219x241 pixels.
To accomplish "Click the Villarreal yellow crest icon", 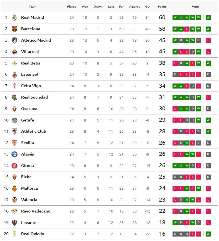I will 14,52.
